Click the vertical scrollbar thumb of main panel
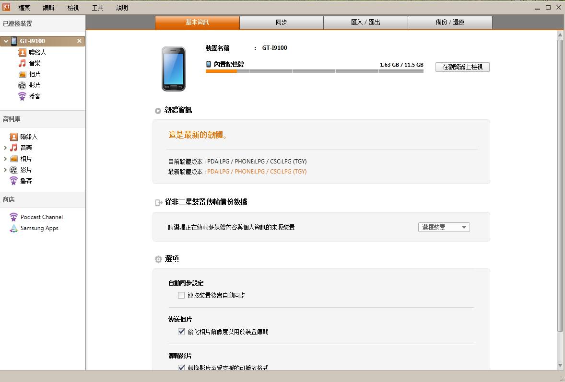565x382 pixels. click(560, 185)
